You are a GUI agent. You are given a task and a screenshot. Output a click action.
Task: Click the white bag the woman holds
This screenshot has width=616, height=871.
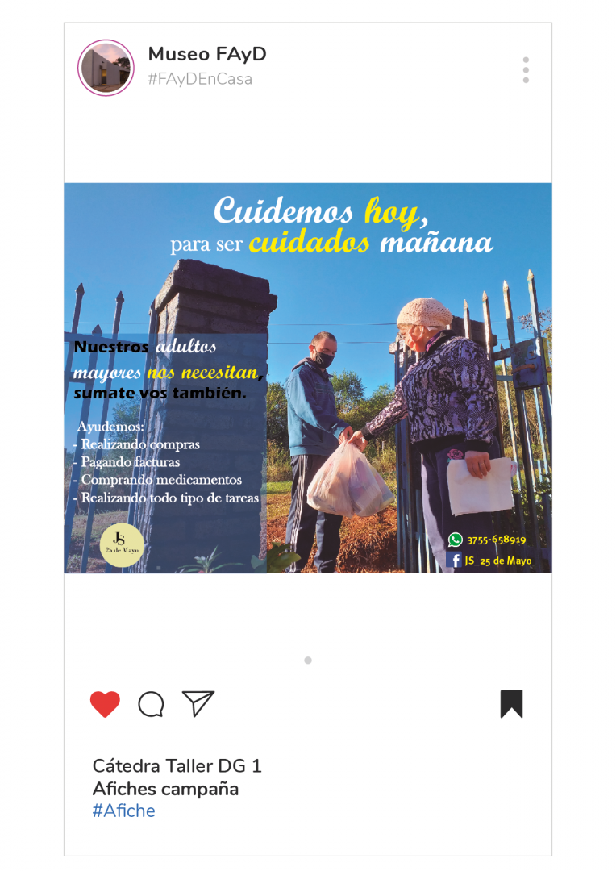[480, 486]
